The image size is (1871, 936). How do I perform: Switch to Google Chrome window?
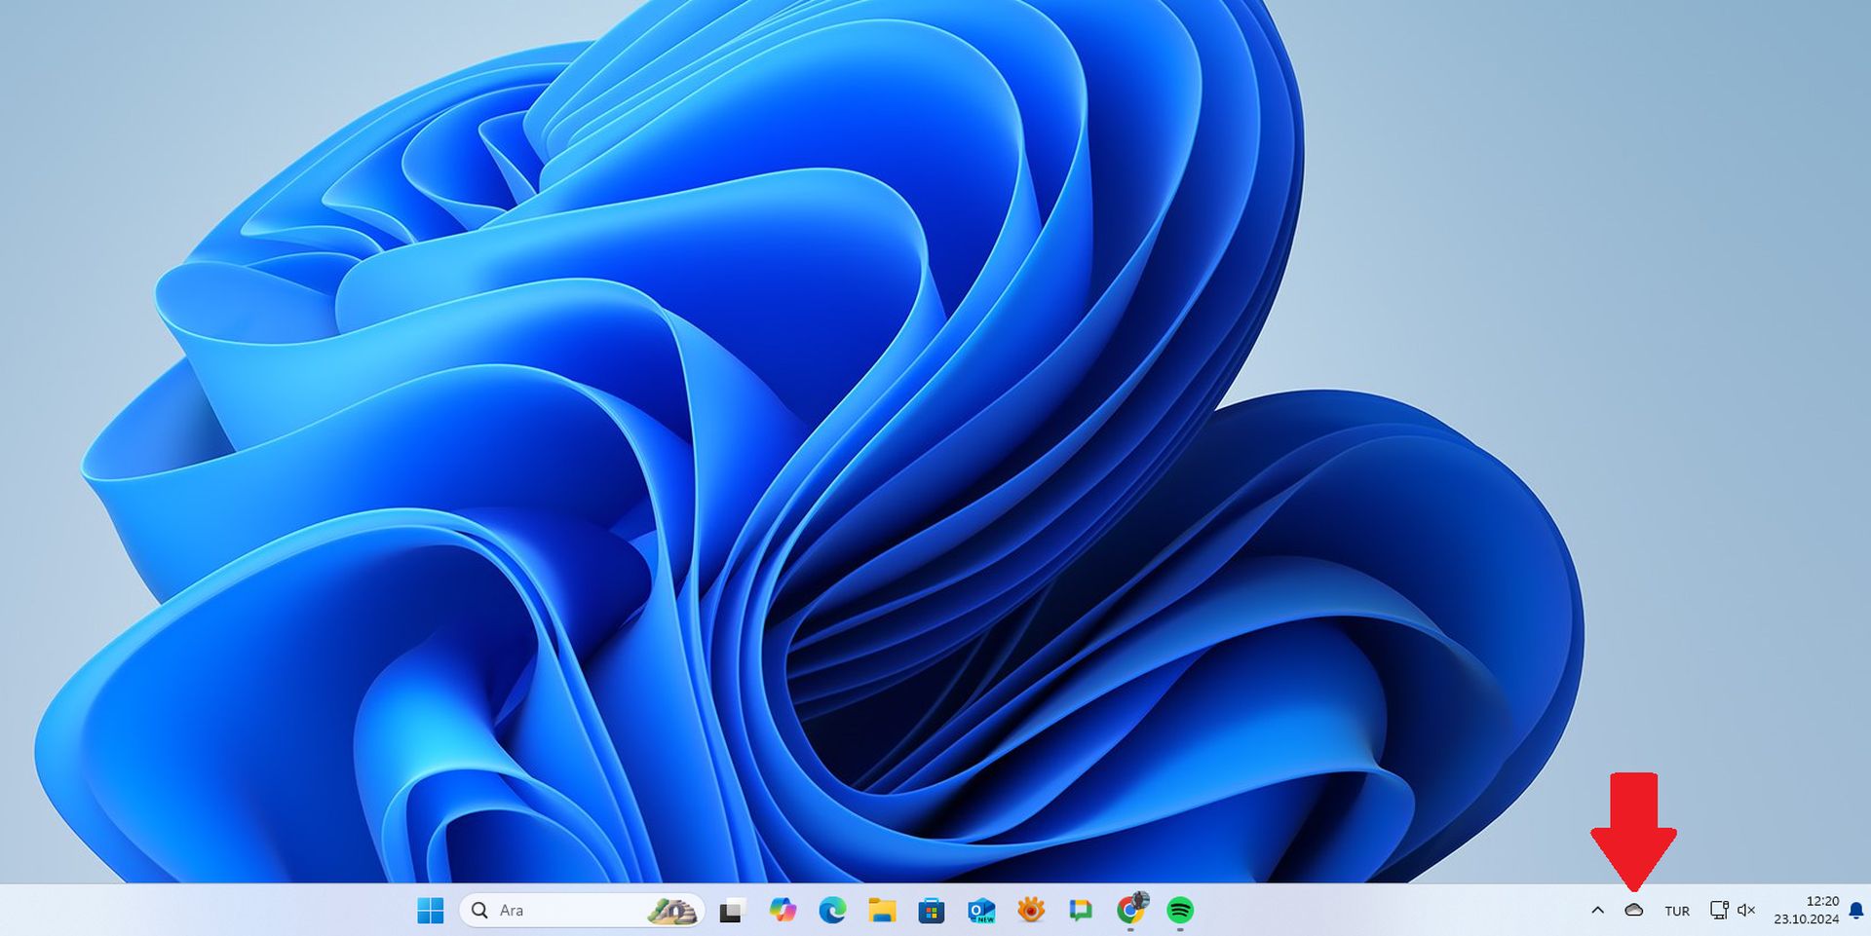(1131, 911)
